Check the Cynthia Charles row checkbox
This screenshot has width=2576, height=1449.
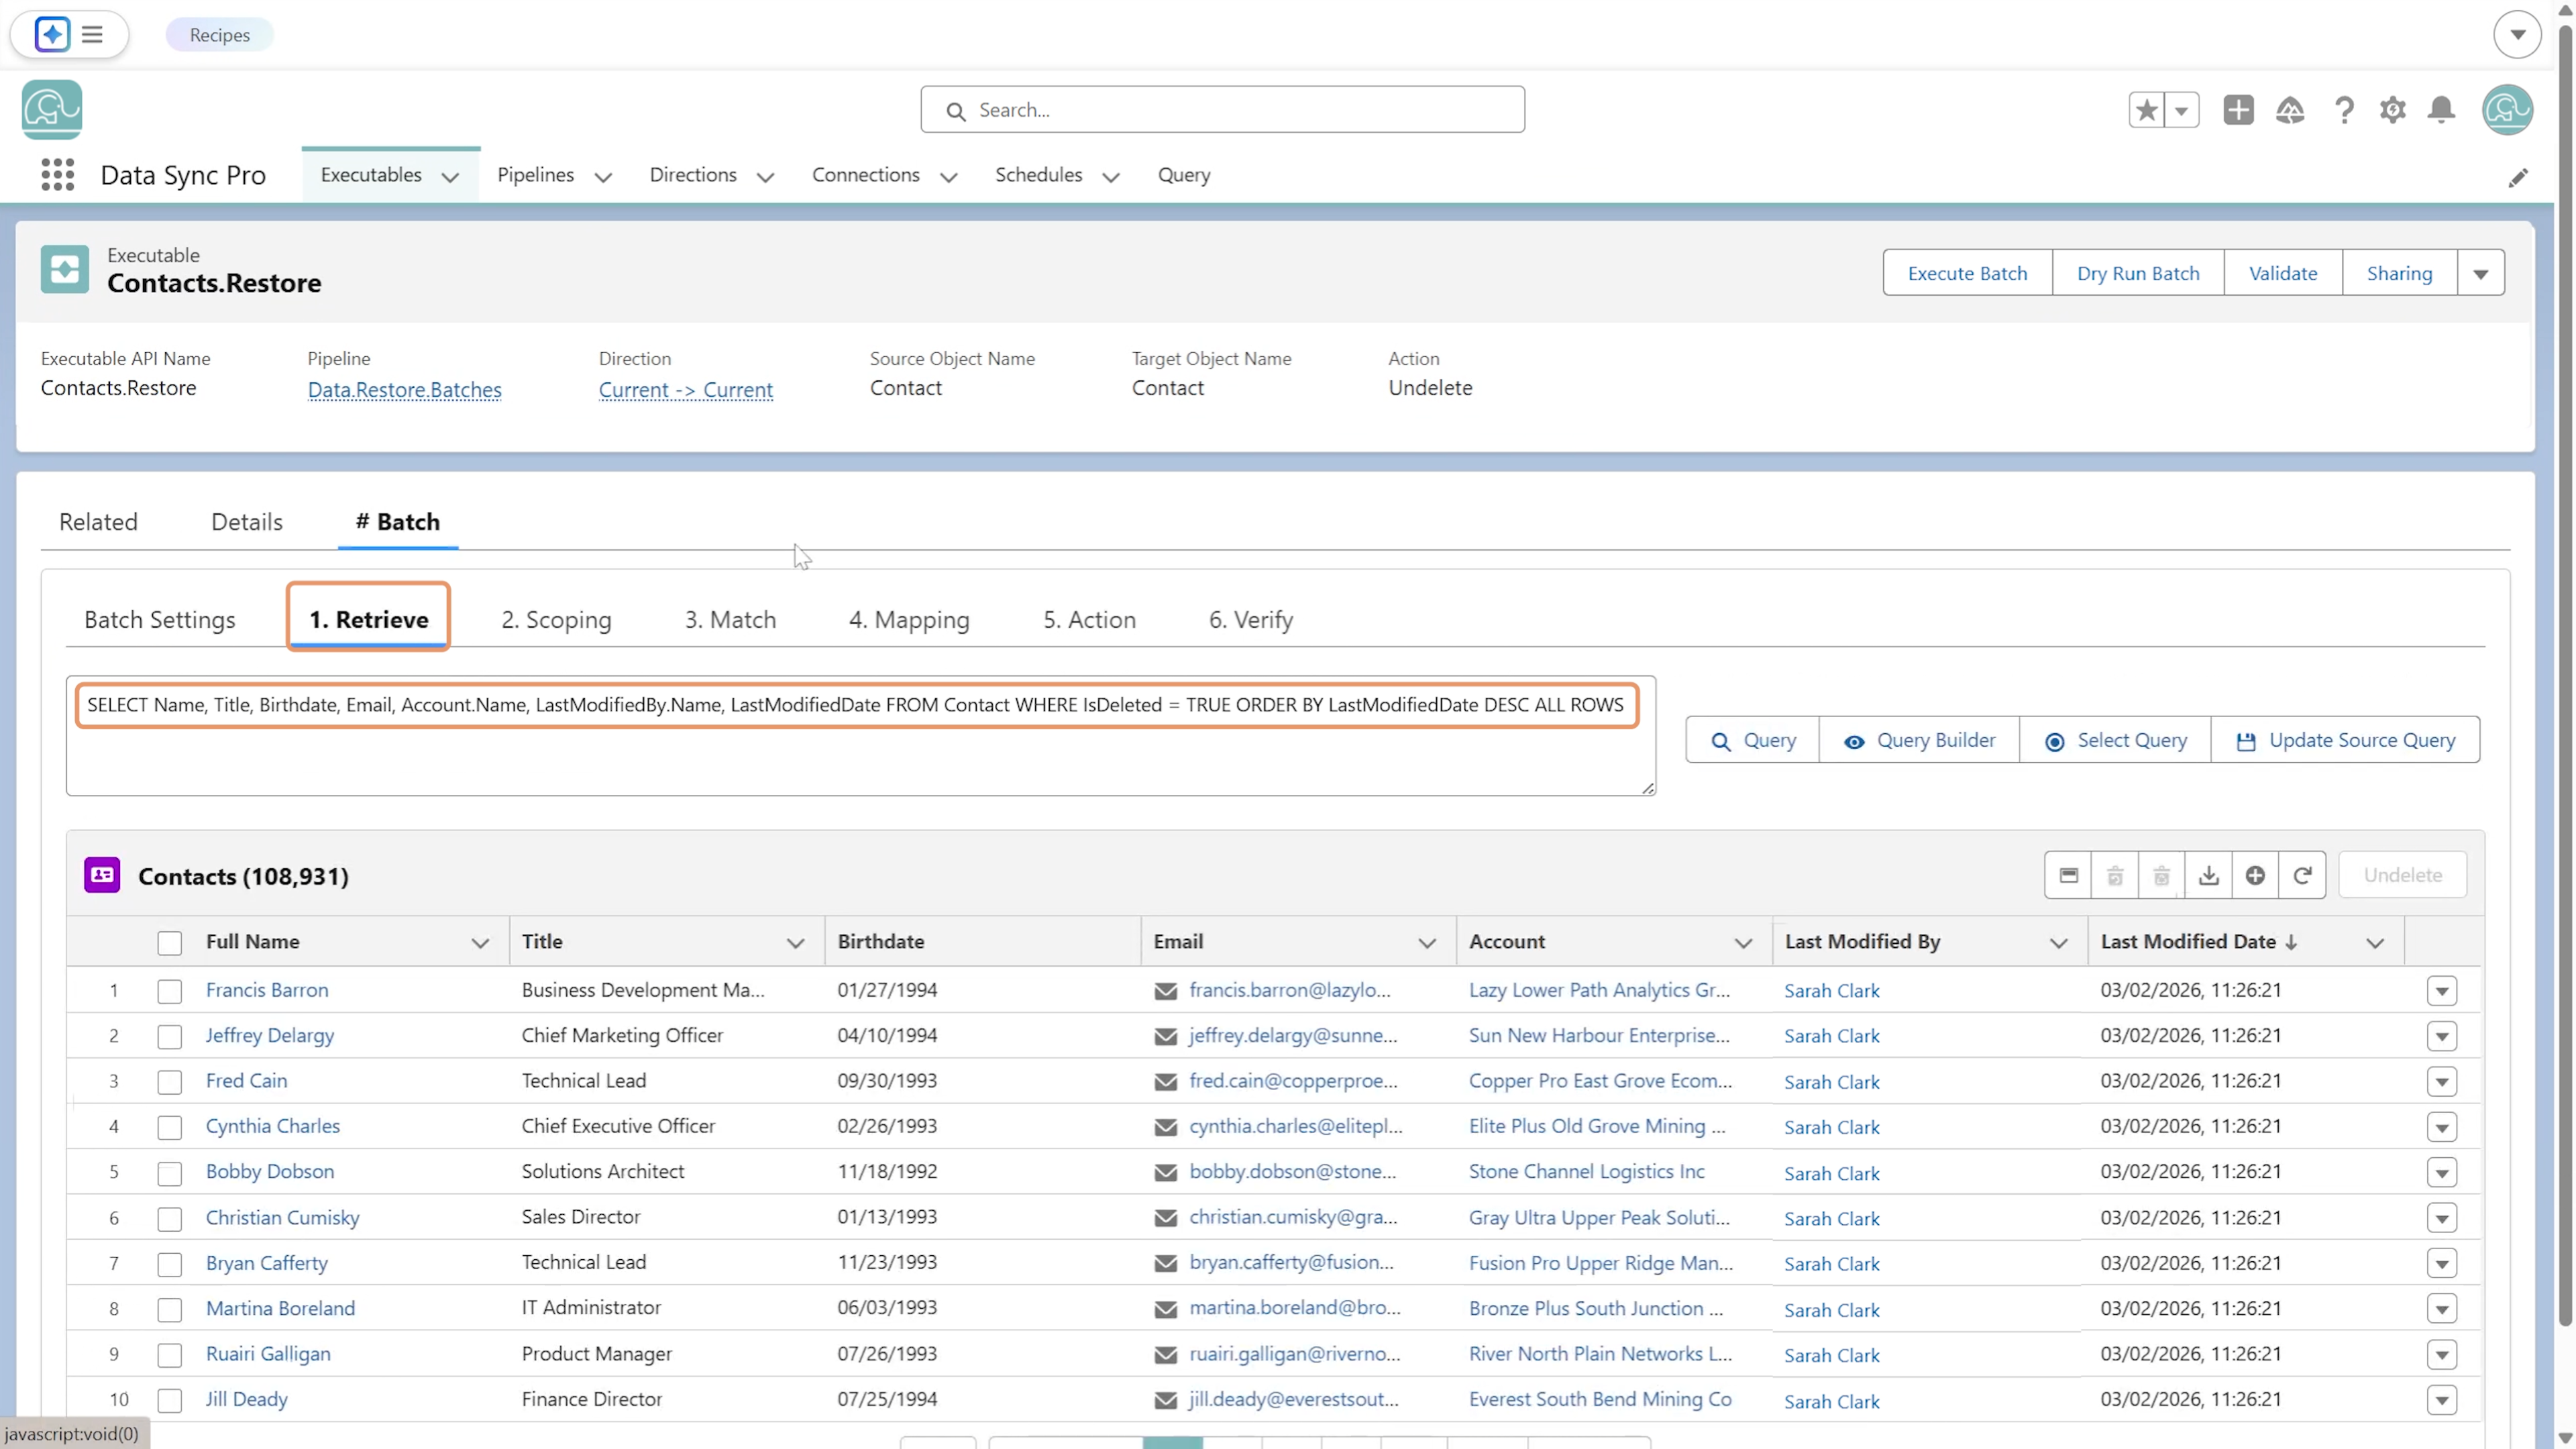(169, 1127)
